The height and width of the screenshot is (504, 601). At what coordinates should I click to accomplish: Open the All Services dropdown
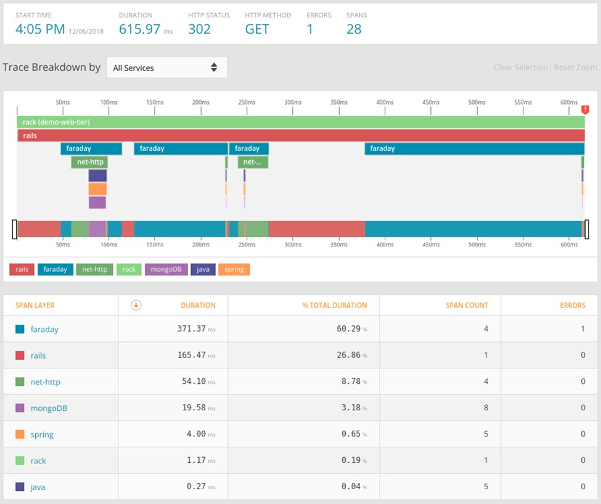tap(166, 68)
